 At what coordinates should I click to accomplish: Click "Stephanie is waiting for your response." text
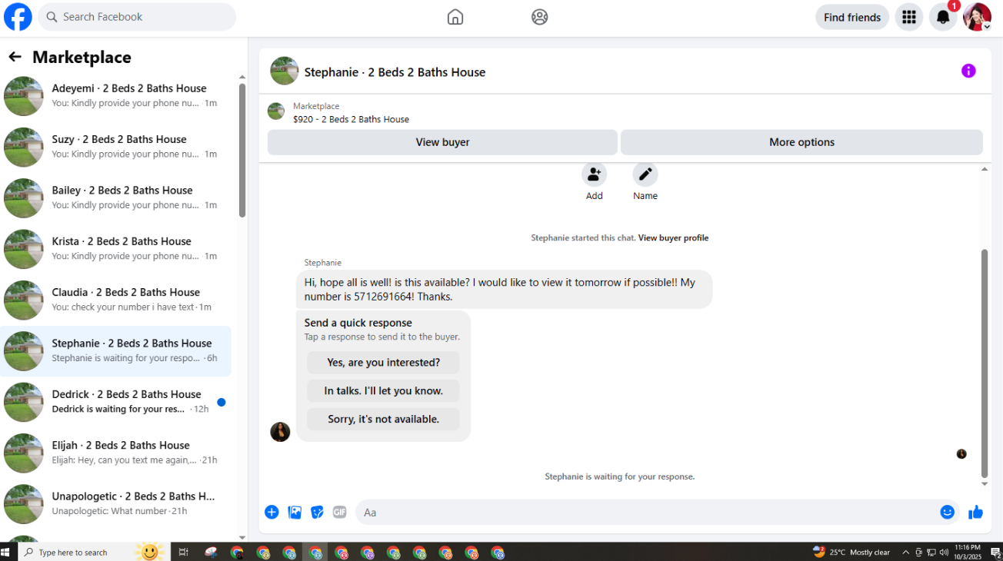[x=620, y=477]
